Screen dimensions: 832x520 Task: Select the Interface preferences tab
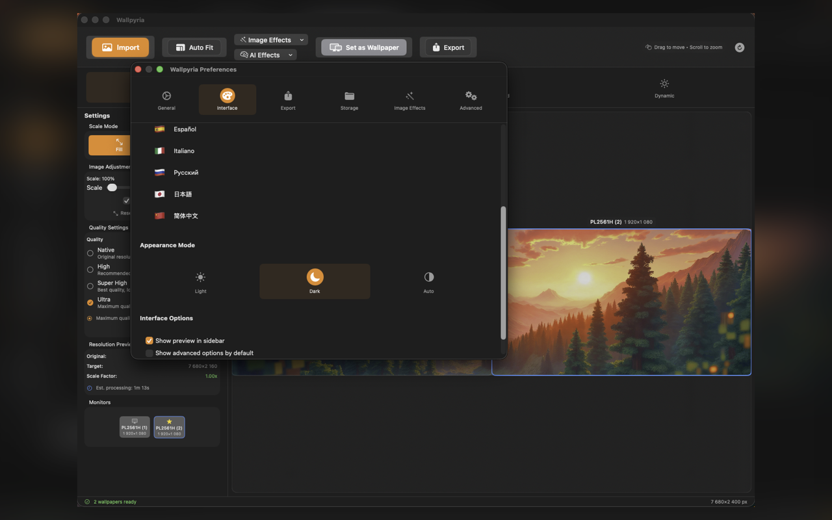[227, 100]
